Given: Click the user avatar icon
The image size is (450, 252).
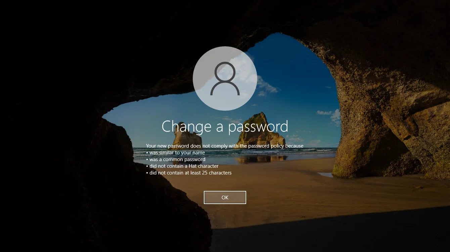Looking at the screenshot, I should click(x=225, y=79).
